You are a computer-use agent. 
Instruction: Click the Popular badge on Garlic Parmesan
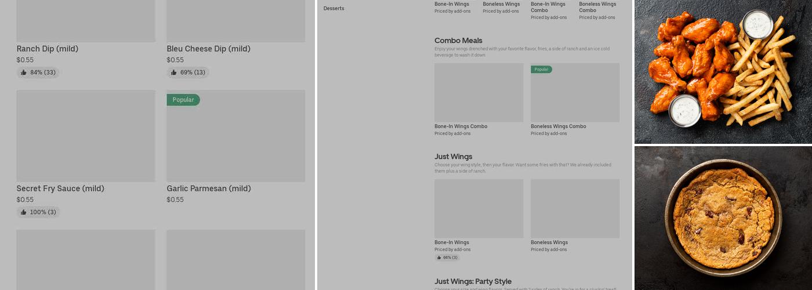click(183, 100)
